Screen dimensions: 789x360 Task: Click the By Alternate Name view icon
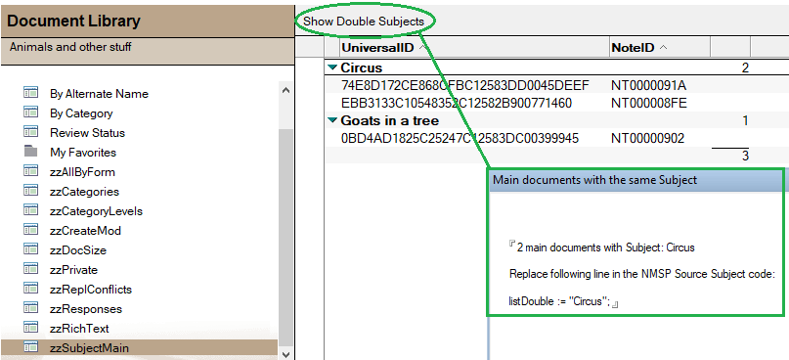(30, 93)
